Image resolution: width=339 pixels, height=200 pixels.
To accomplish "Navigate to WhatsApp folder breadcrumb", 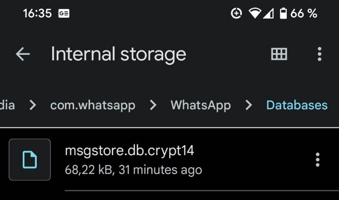I will point(200,105).
